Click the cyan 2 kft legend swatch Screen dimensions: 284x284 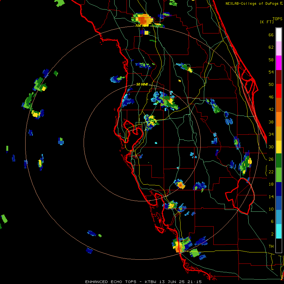coord(279,231)
